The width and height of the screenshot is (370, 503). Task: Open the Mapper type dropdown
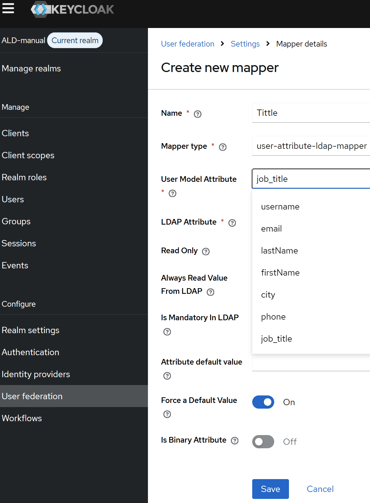click(x=311, y=146)
